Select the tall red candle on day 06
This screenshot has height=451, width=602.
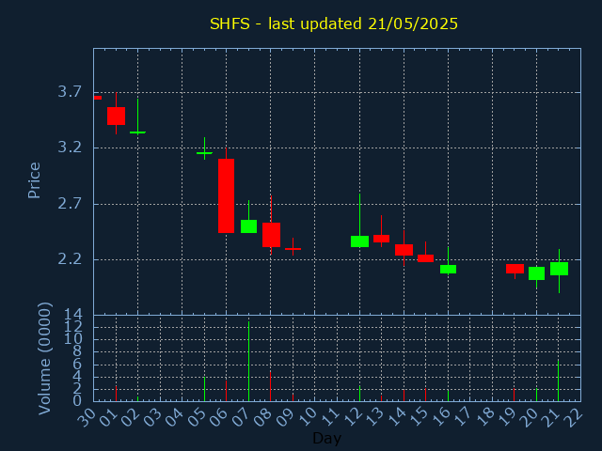[226, 195]
